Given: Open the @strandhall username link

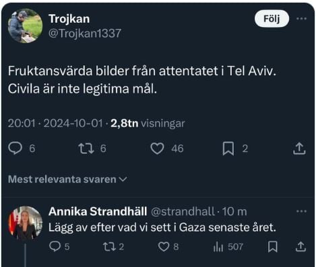Looking at the screenshot, I should coord(183,211).
